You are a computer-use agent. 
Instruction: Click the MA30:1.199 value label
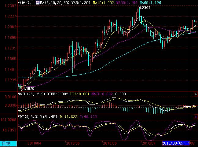[x=127, y=3]
